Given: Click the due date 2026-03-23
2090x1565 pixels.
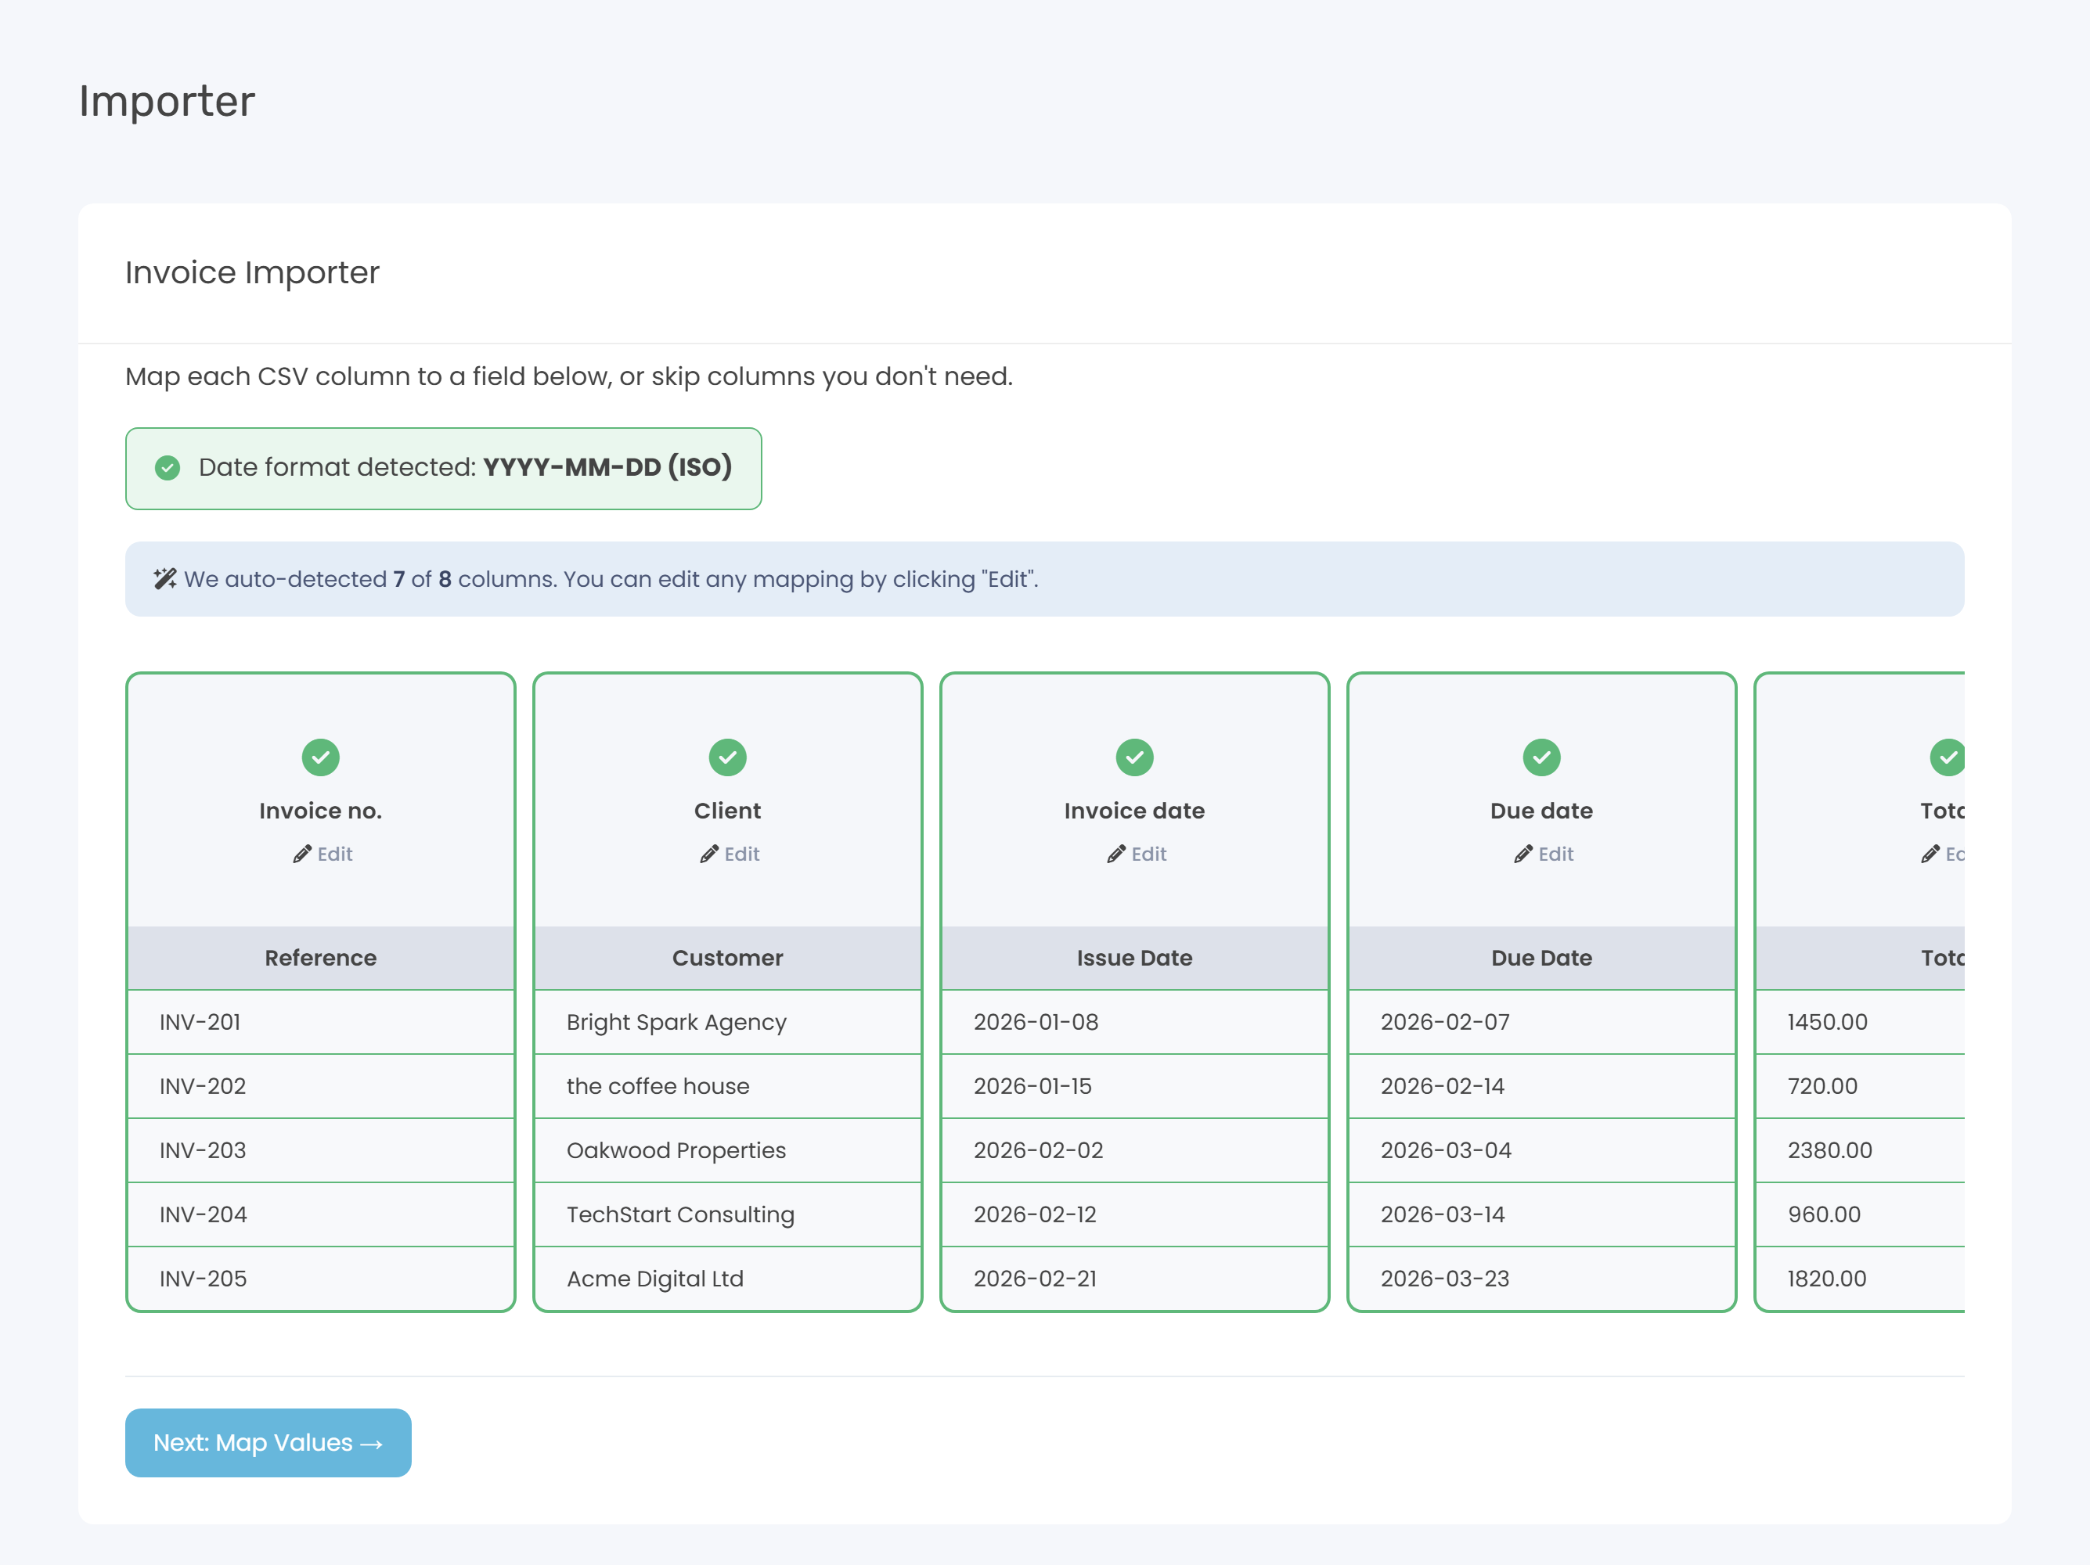Looking at the screenshot, I should tap(1542, 1279).
